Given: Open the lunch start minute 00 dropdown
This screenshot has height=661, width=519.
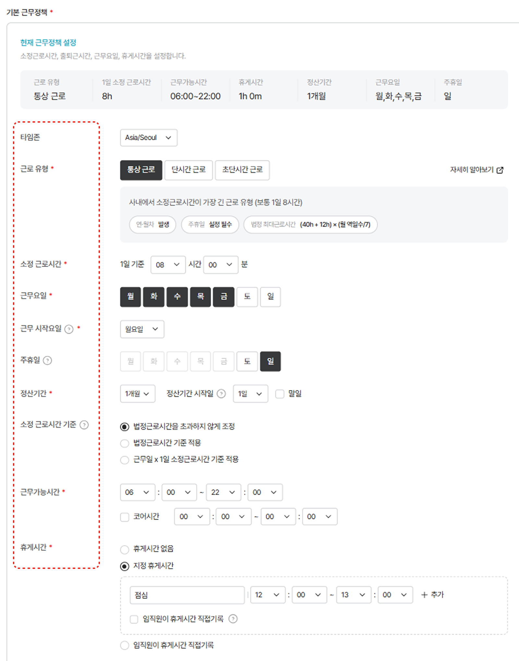Looking at the screenshot, I should pyautogui.click(x=309, y=595).
